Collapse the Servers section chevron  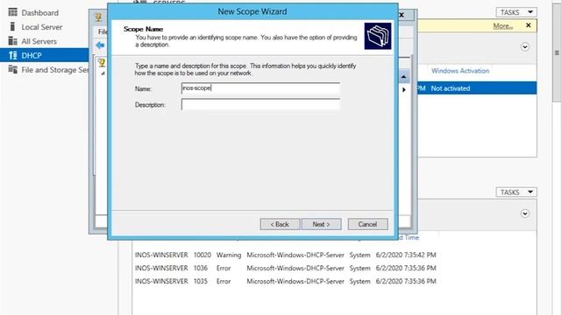pyautogui.click(x=525, y=46)
